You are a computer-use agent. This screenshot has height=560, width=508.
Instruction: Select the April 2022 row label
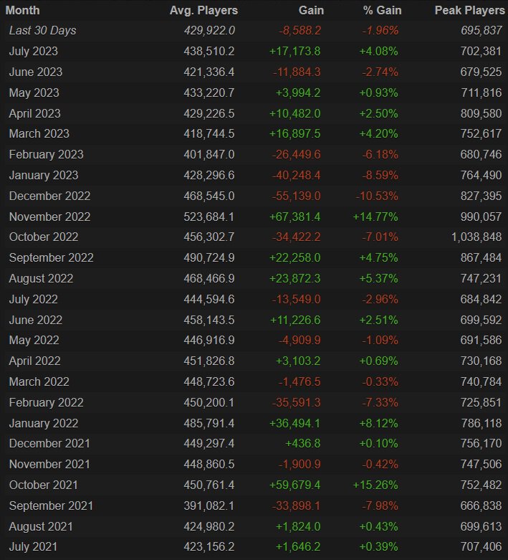(x=34, y=361)
